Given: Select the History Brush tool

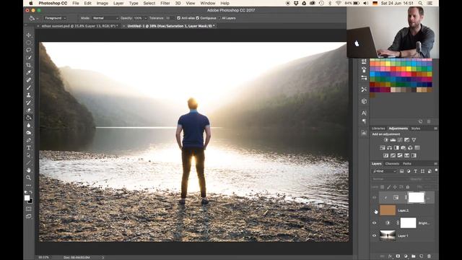Looking at the screenshot, I should [x=29, y=103].
